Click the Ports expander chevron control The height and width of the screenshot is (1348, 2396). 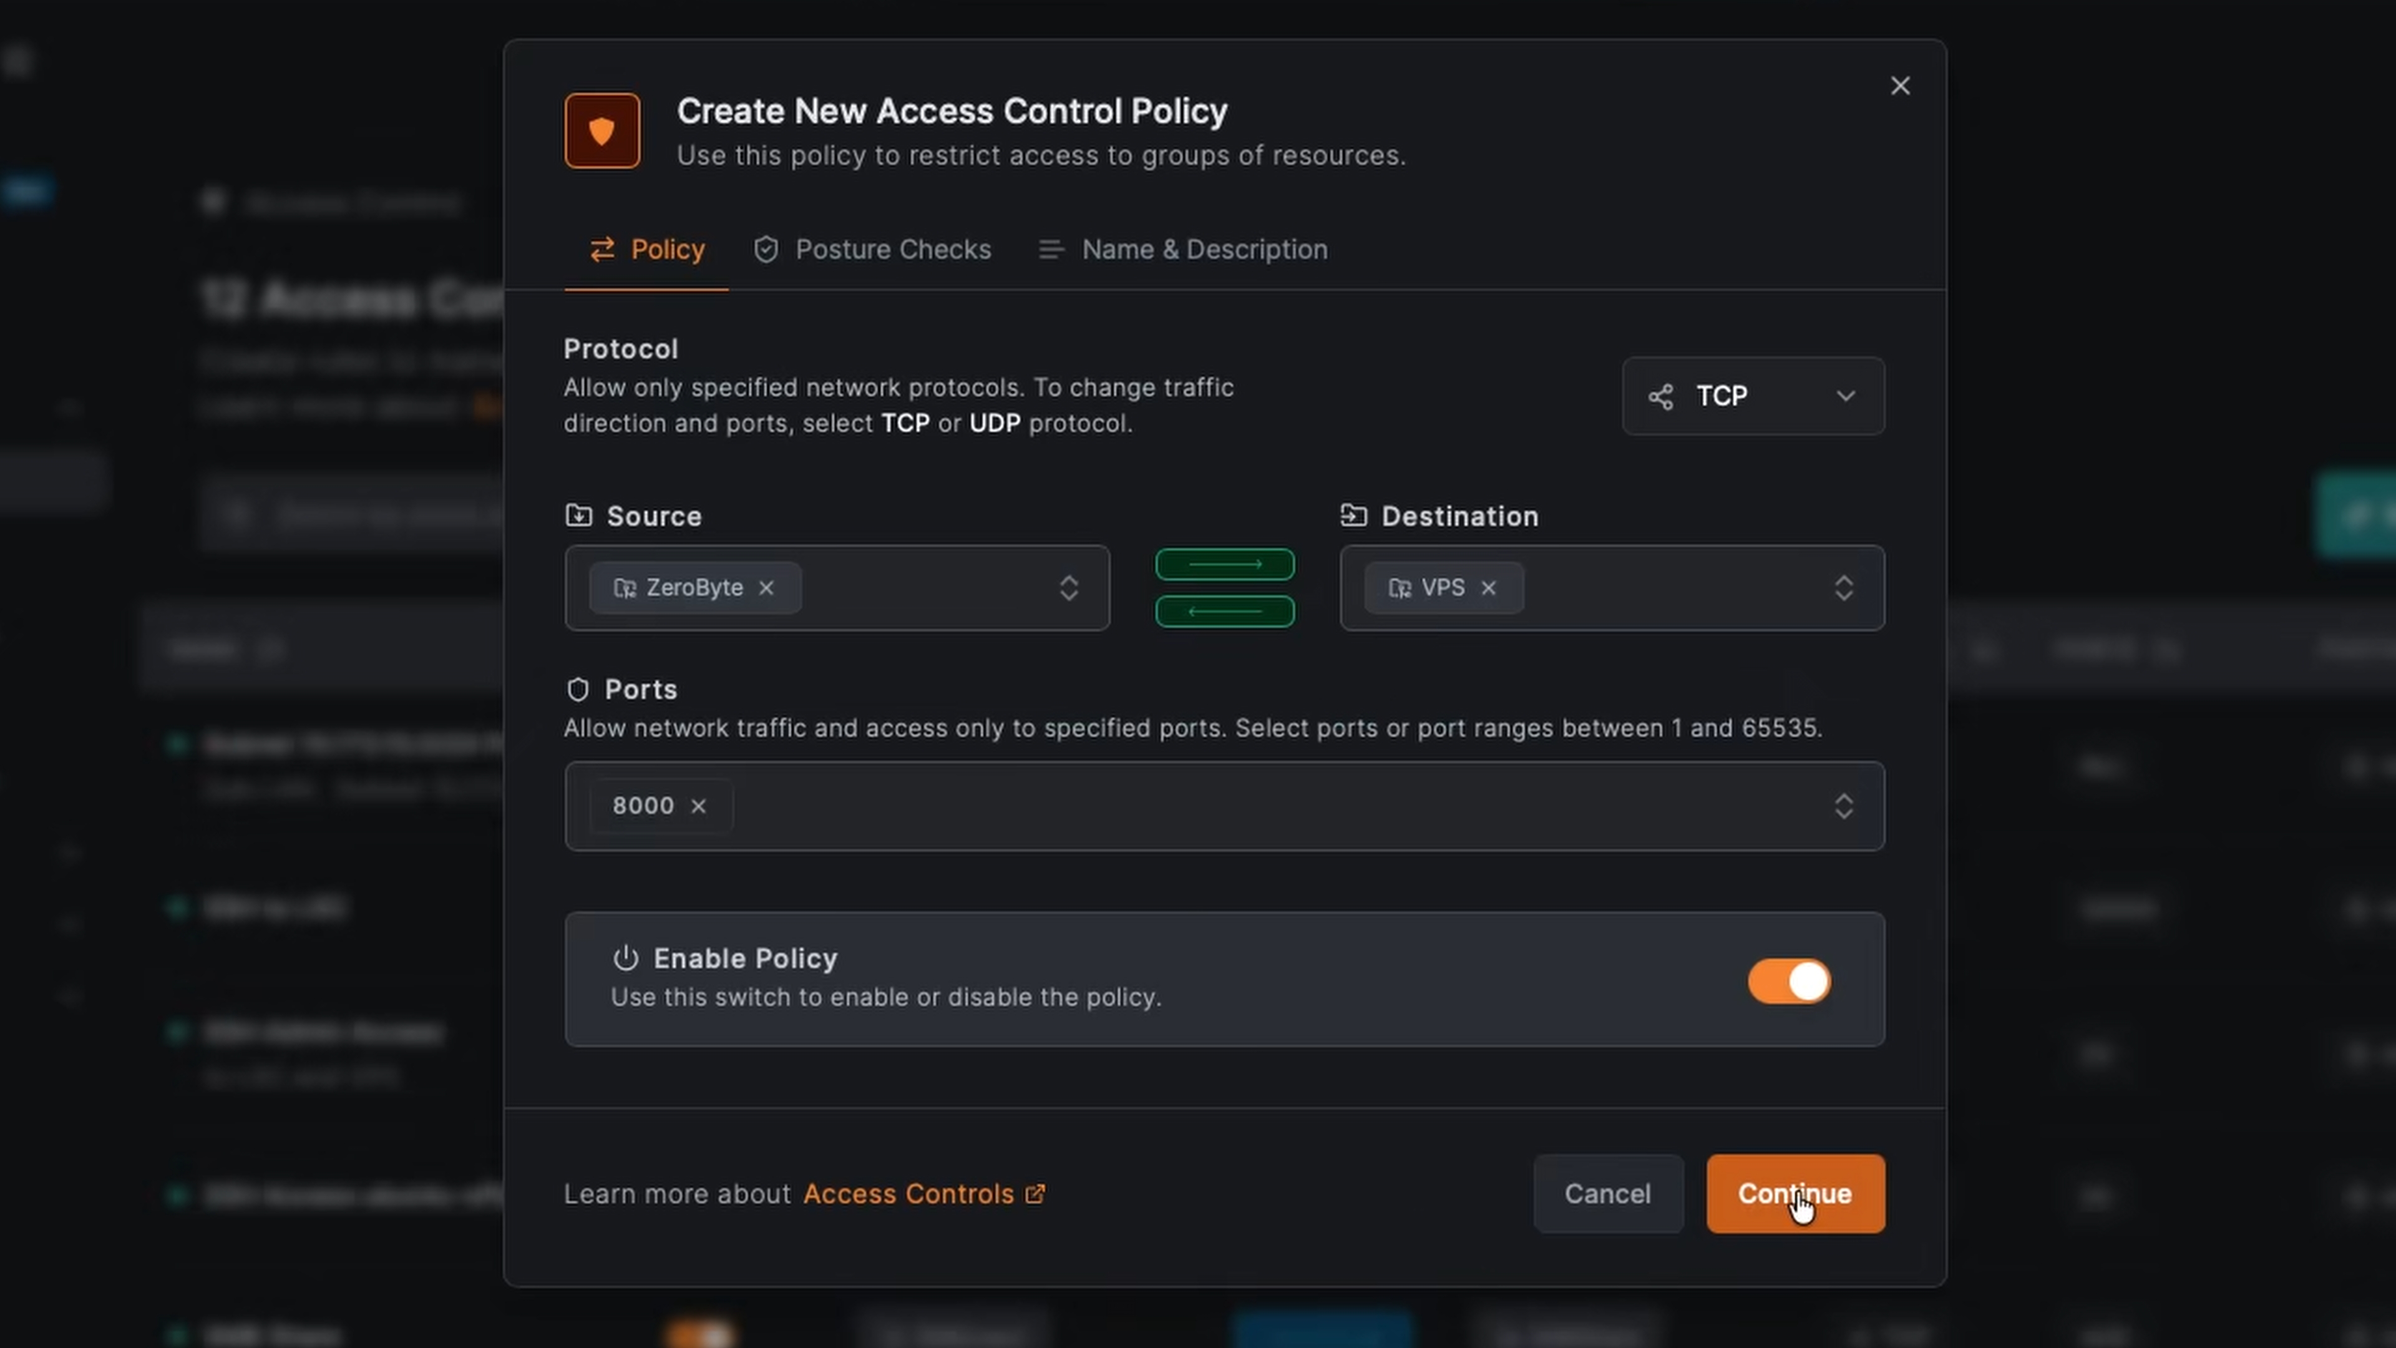click(1844, 806)
